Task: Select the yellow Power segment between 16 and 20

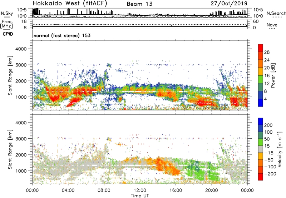Action: [261, 71]
